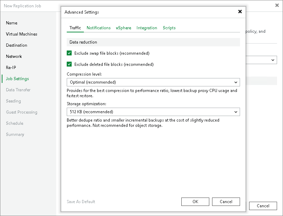Go to the Scripts tab

[169, 28]
